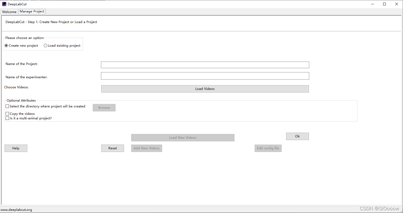Viewport: 403px width, 213px height.
Task: Click the Step 1 heading text
Action: (x=51, y=22)
